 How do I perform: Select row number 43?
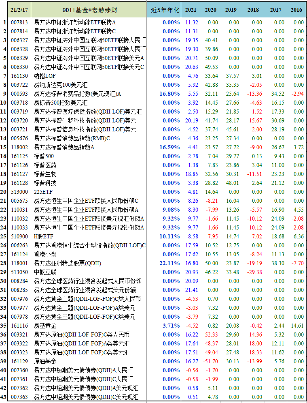tap(3, 397)
